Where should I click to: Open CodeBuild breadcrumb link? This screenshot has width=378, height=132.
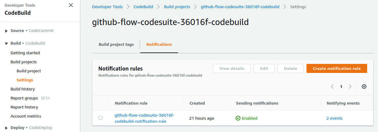coord(143,7)
